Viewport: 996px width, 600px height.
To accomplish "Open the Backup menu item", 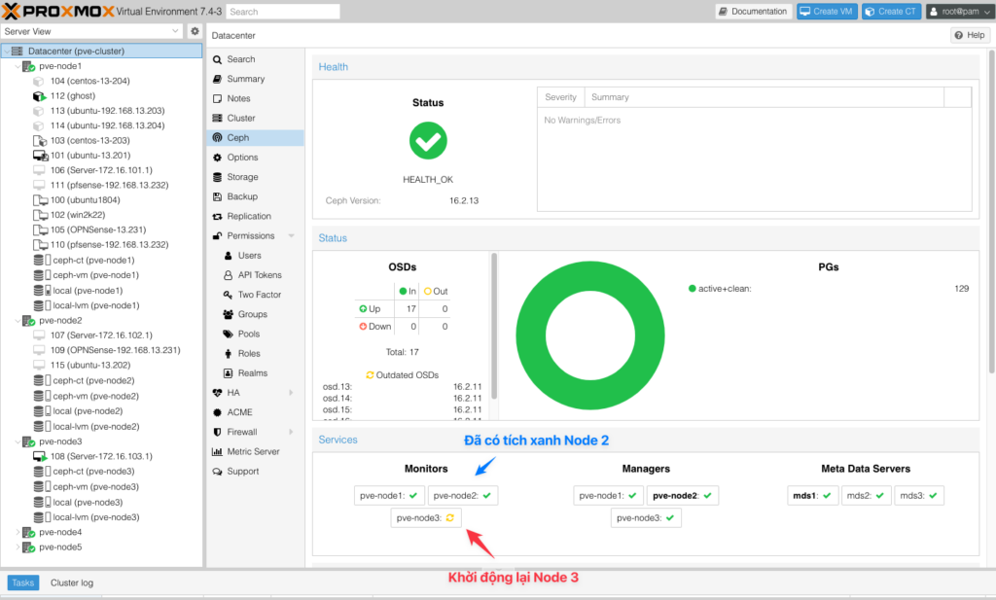I will point(256,196).
